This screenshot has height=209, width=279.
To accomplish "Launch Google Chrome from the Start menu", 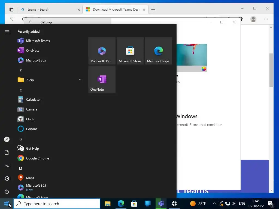I will (x=50, y=158).
